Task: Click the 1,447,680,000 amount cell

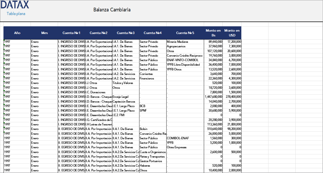Action: pyautogui.click(x=213, y=97)
